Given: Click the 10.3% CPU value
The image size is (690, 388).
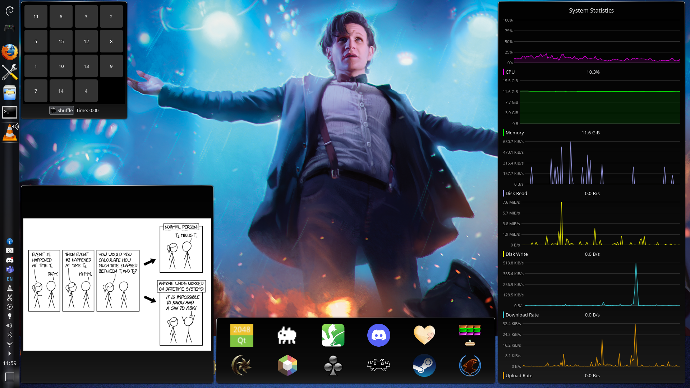Looking at the screenshot, I should (593, 72).
